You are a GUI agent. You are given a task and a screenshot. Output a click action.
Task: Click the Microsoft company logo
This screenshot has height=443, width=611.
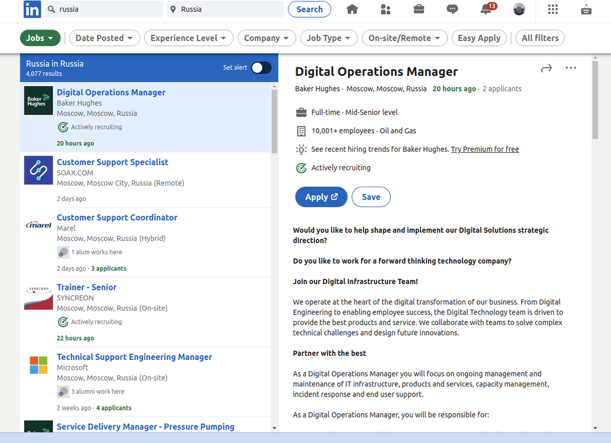pyautogui.click(x=38, y=365)
